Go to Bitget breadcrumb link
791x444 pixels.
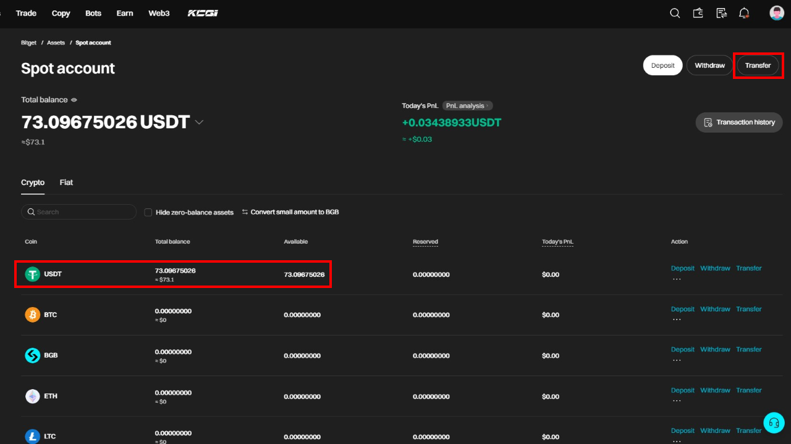[29, 43]
